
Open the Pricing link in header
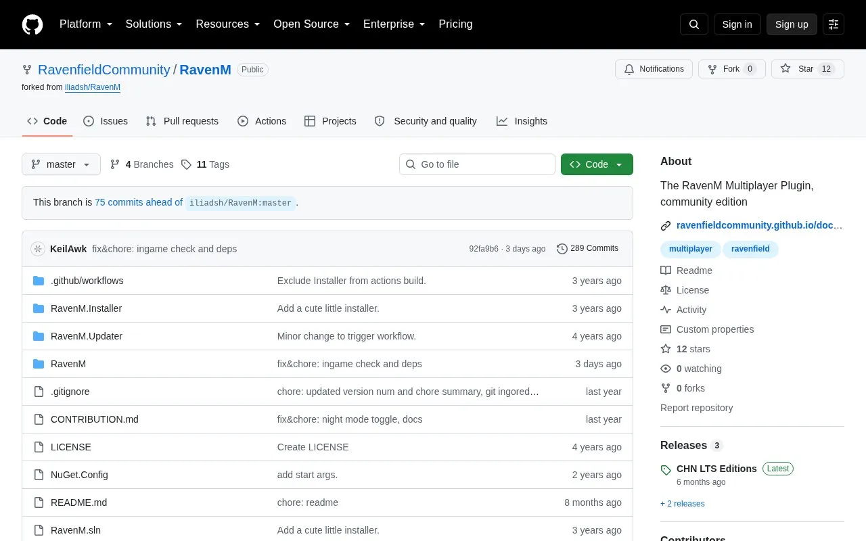(x=455, y=24)
